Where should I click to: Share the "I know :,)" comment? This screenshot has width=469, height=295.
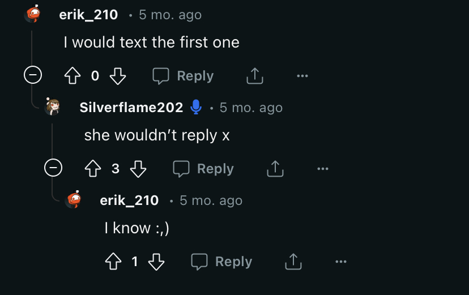point(293,262)
